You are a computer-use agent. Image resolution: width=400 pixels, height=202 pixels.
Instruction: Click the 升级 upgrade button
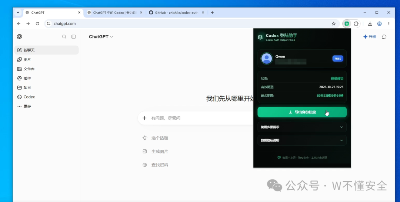pyautogui.click(x=370, y=37)
